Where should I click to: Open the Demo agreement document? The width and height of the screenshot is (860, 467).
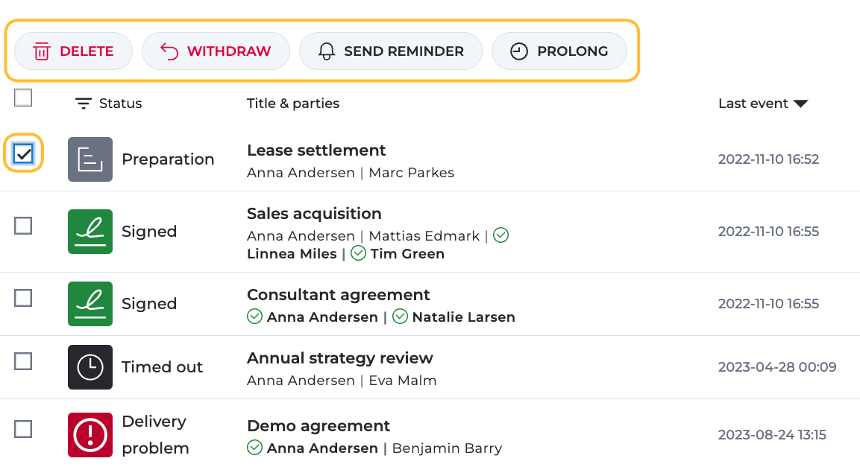click(318, 426)
